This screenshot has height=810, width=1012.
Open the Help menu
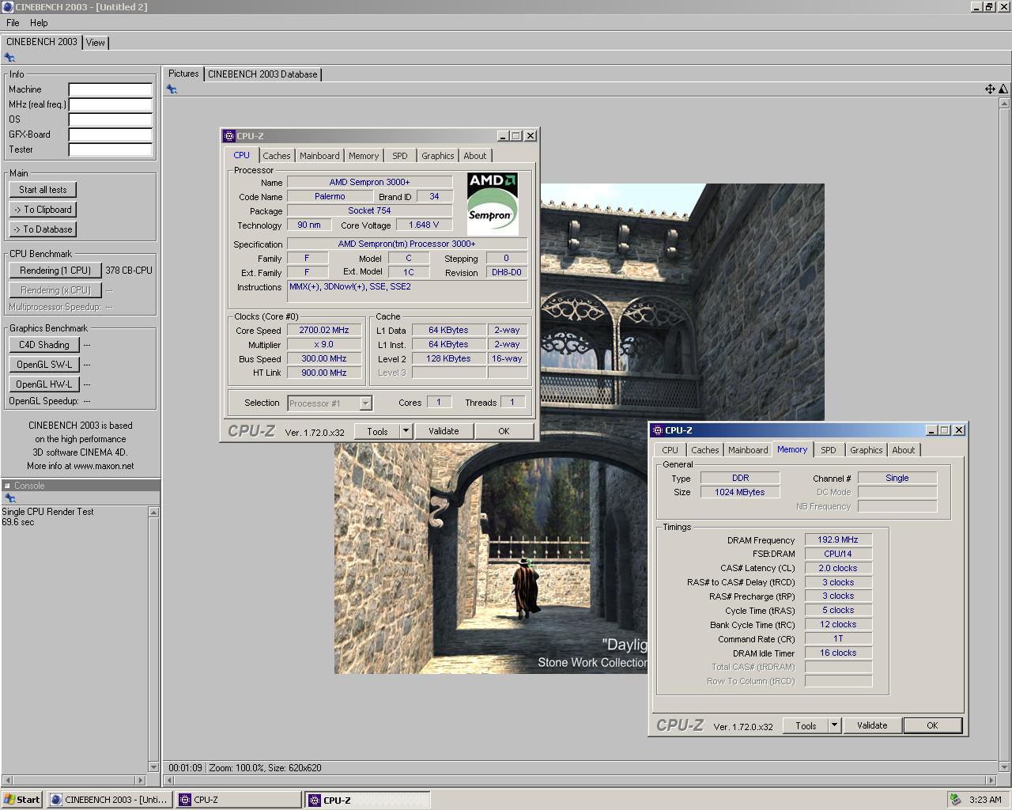[39, 23]
